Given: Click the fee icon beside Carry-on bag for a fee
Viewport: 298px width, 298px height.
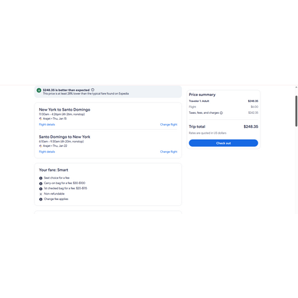Looking at the screenshot, I should tap(40, 183).
